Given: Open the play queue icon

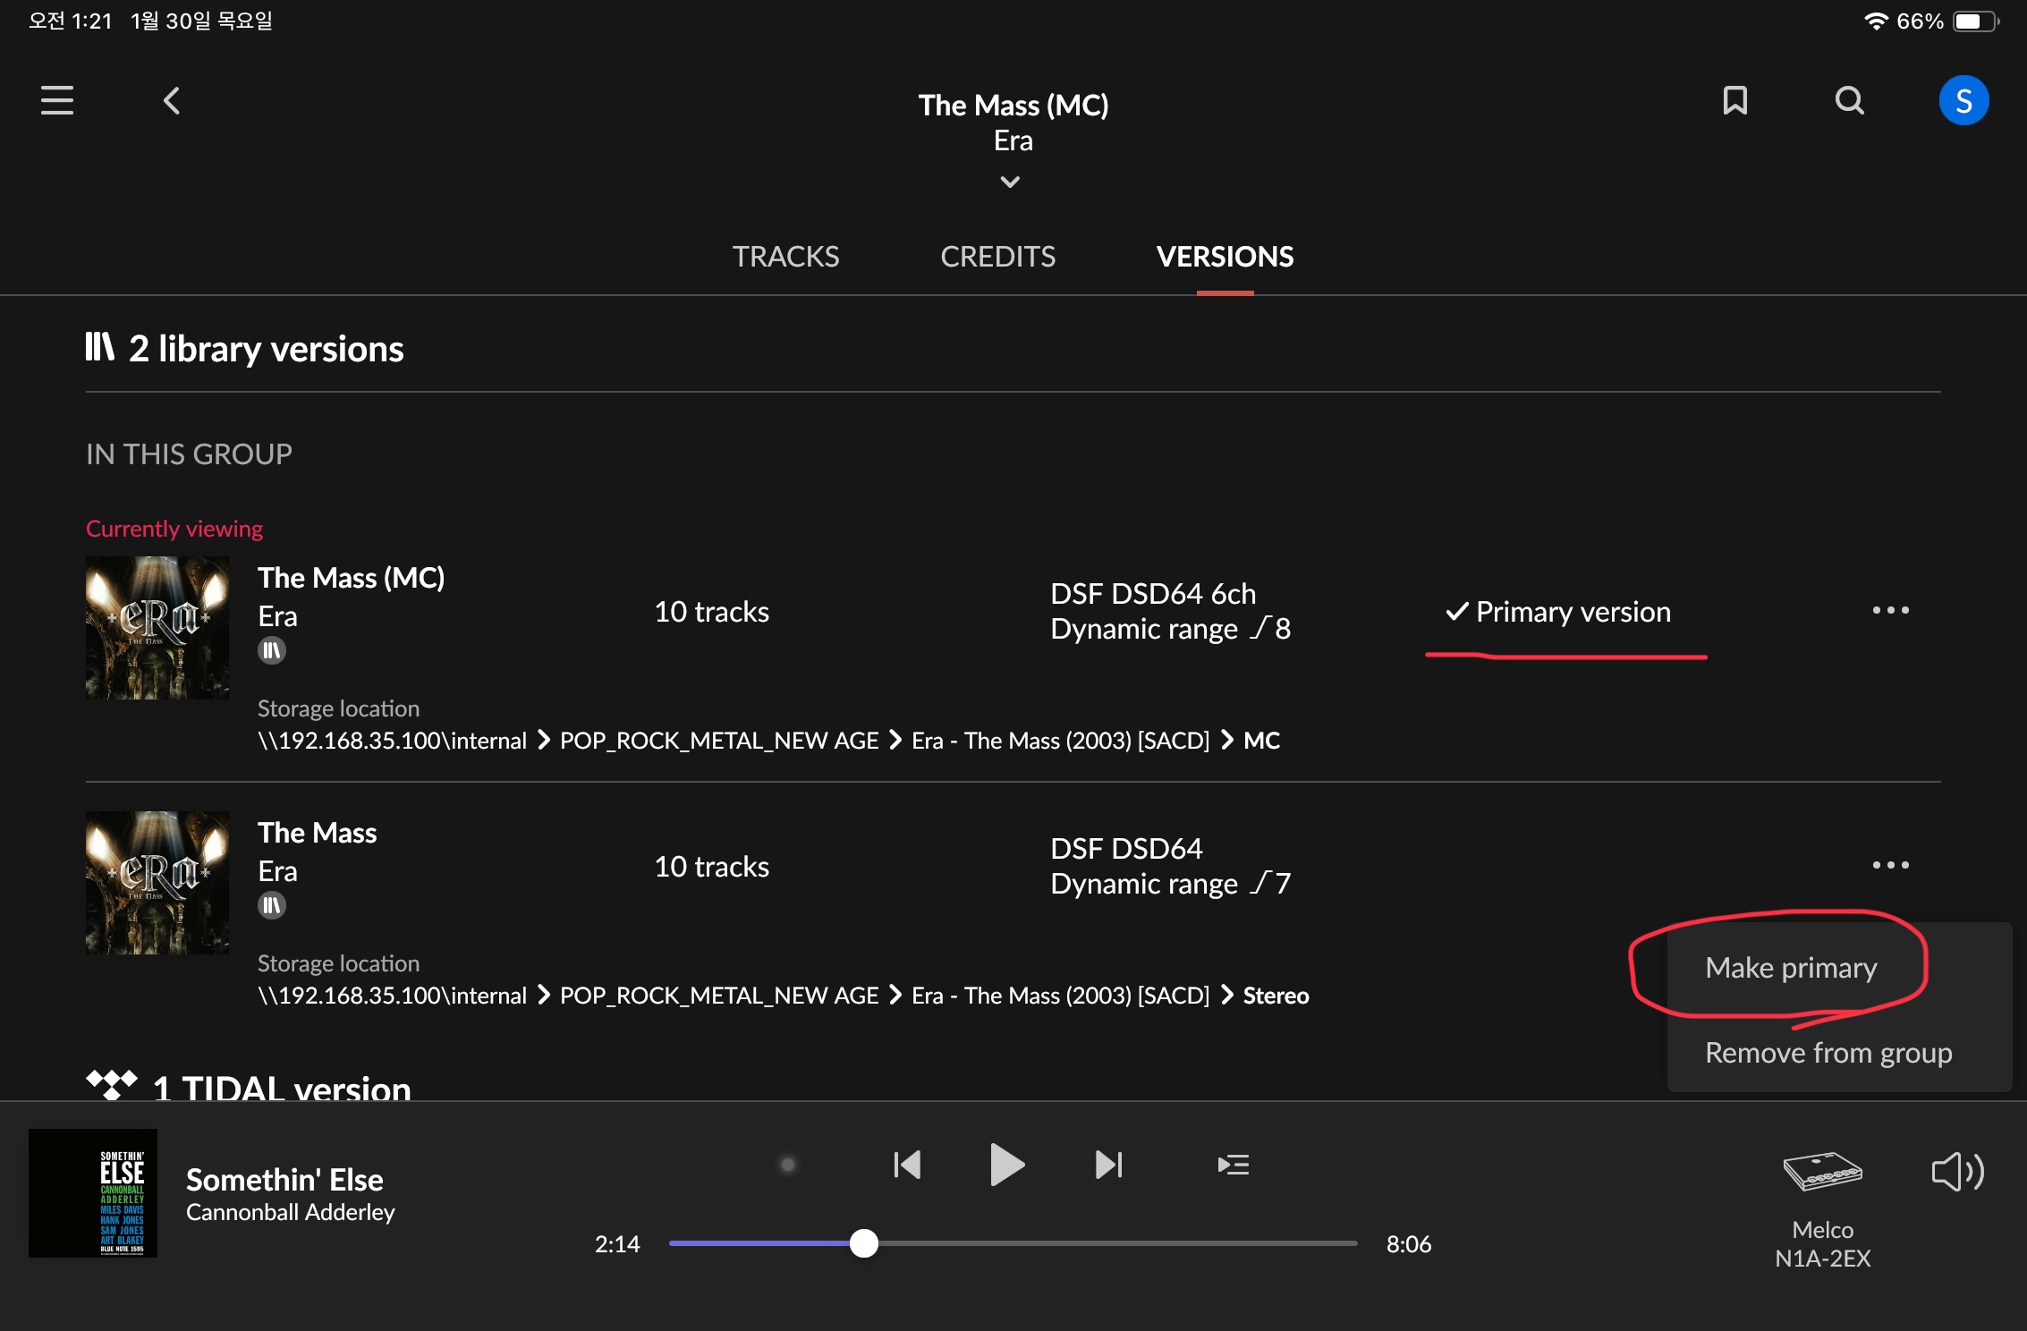Looking at the screenshot, I should pos(1233,1165).
